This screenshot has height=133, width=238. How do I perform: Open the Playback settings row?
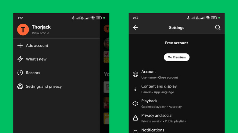177,104
